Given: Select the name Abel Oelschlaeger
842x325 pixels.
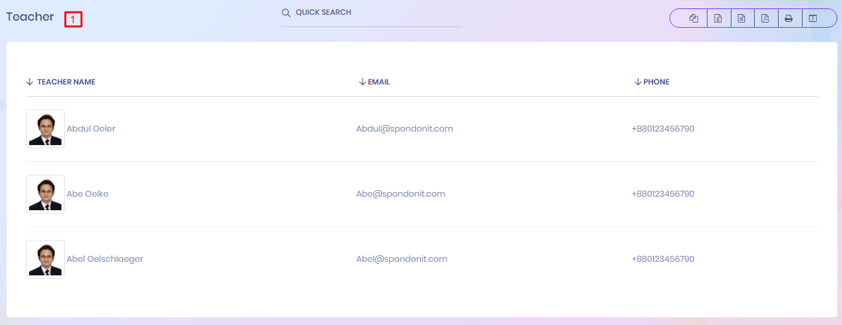Looking at the screenshot, I should click(105, 259).
